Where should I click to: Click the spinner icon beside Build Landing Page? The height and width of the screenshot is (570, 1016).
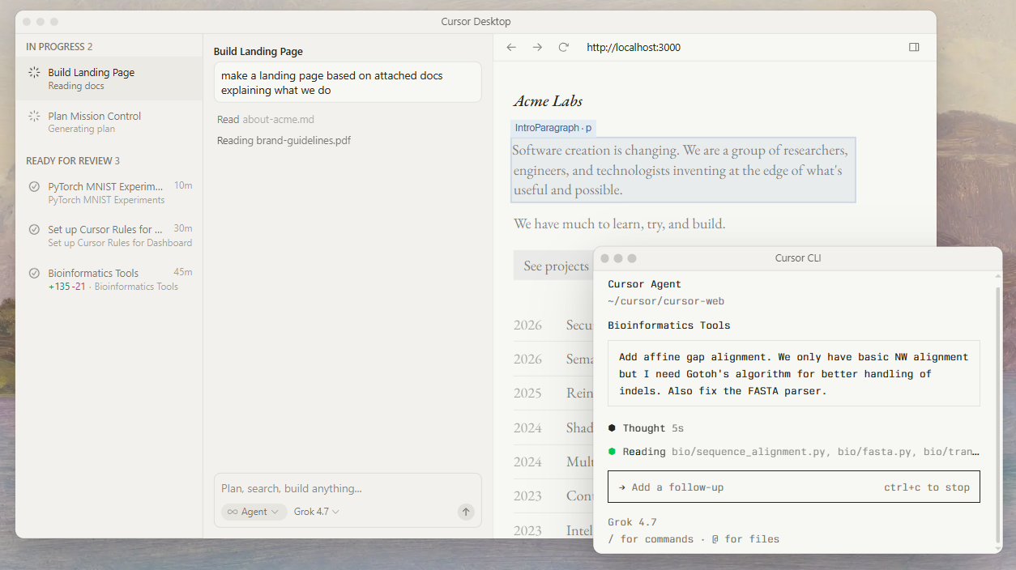pyautogui.click(x=34, y=72)
